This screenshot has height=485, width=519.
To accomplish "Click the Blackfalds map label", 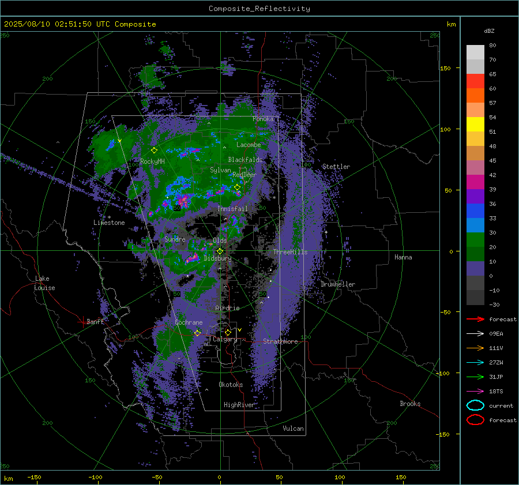I will [245, 160].
